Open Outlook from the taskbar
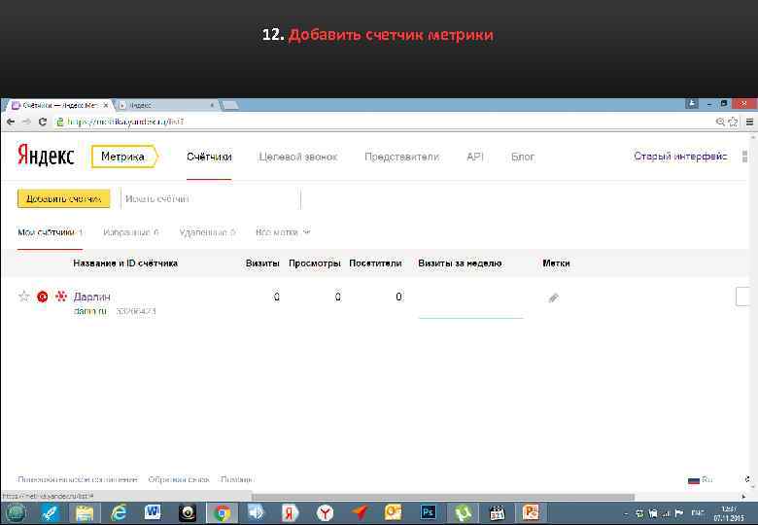The image size is (758, 525). pos(393,512)
